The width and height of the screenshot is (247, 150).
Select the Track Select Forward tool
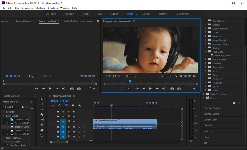(x=42, y=104)
